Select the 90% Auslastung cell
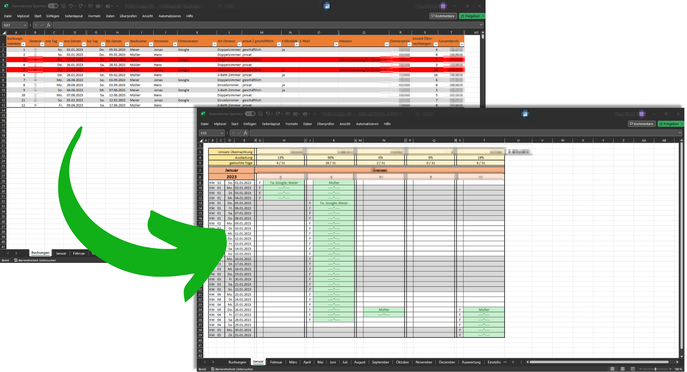 [331, 158]
